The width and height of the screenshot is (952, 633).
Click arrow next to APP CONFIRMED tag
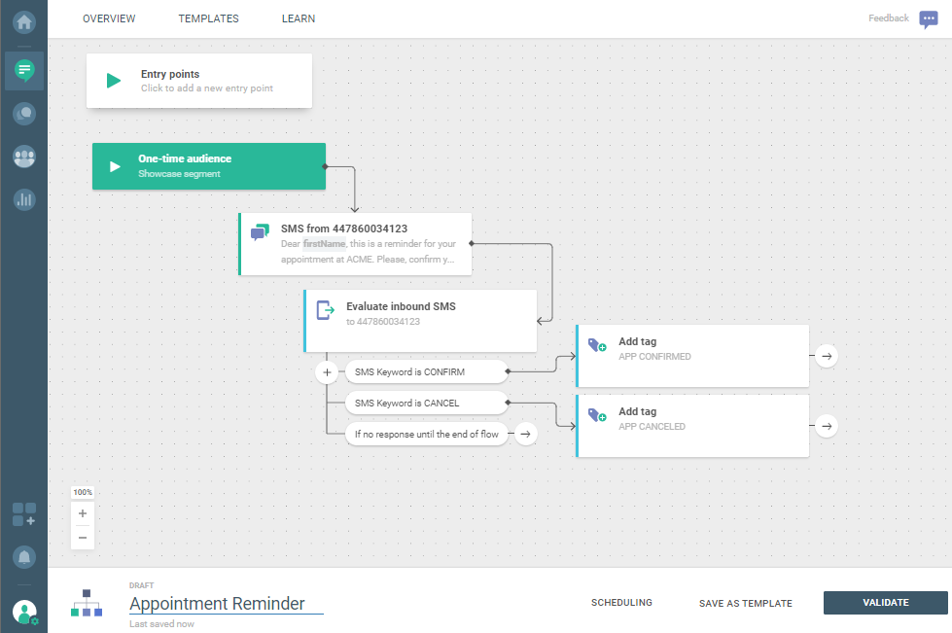click(x=826, y=356)
